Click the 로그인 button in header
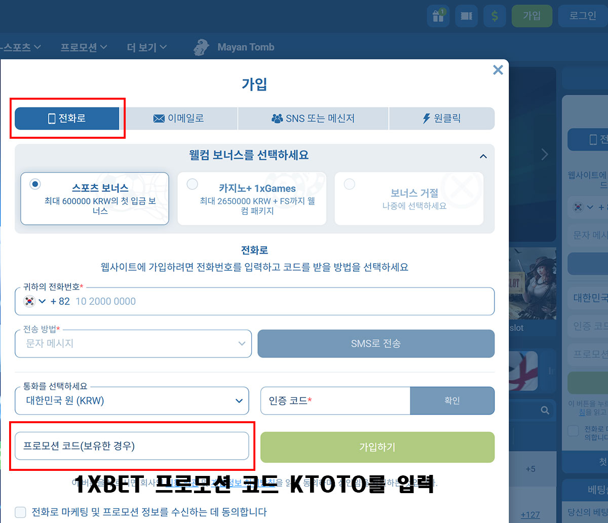608x523 pixels. (x=583, y=16)
